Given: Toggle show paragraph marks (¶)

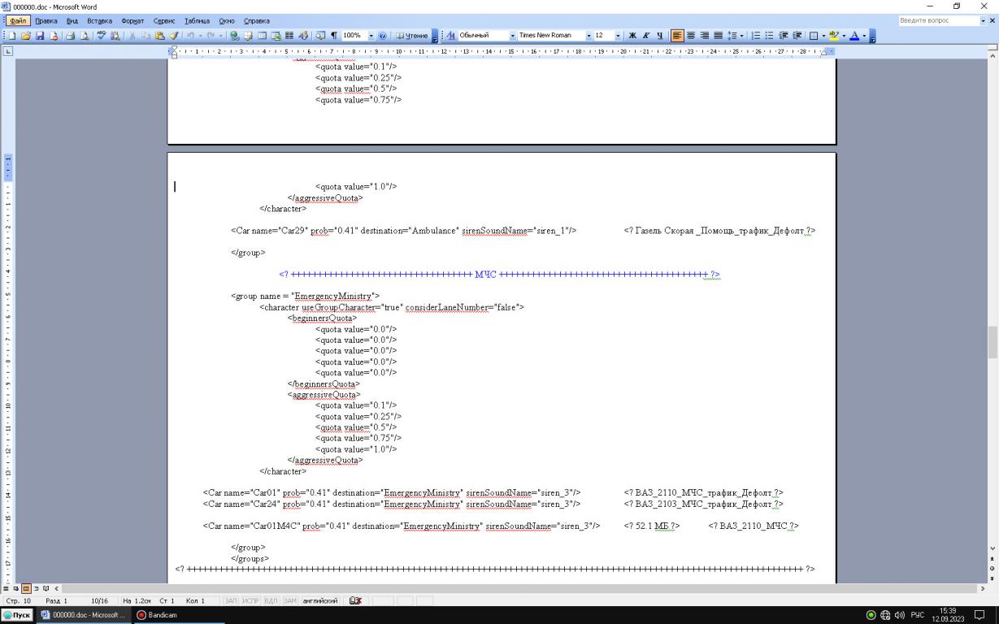Looking at the screenshot, I should pos(332,36).
